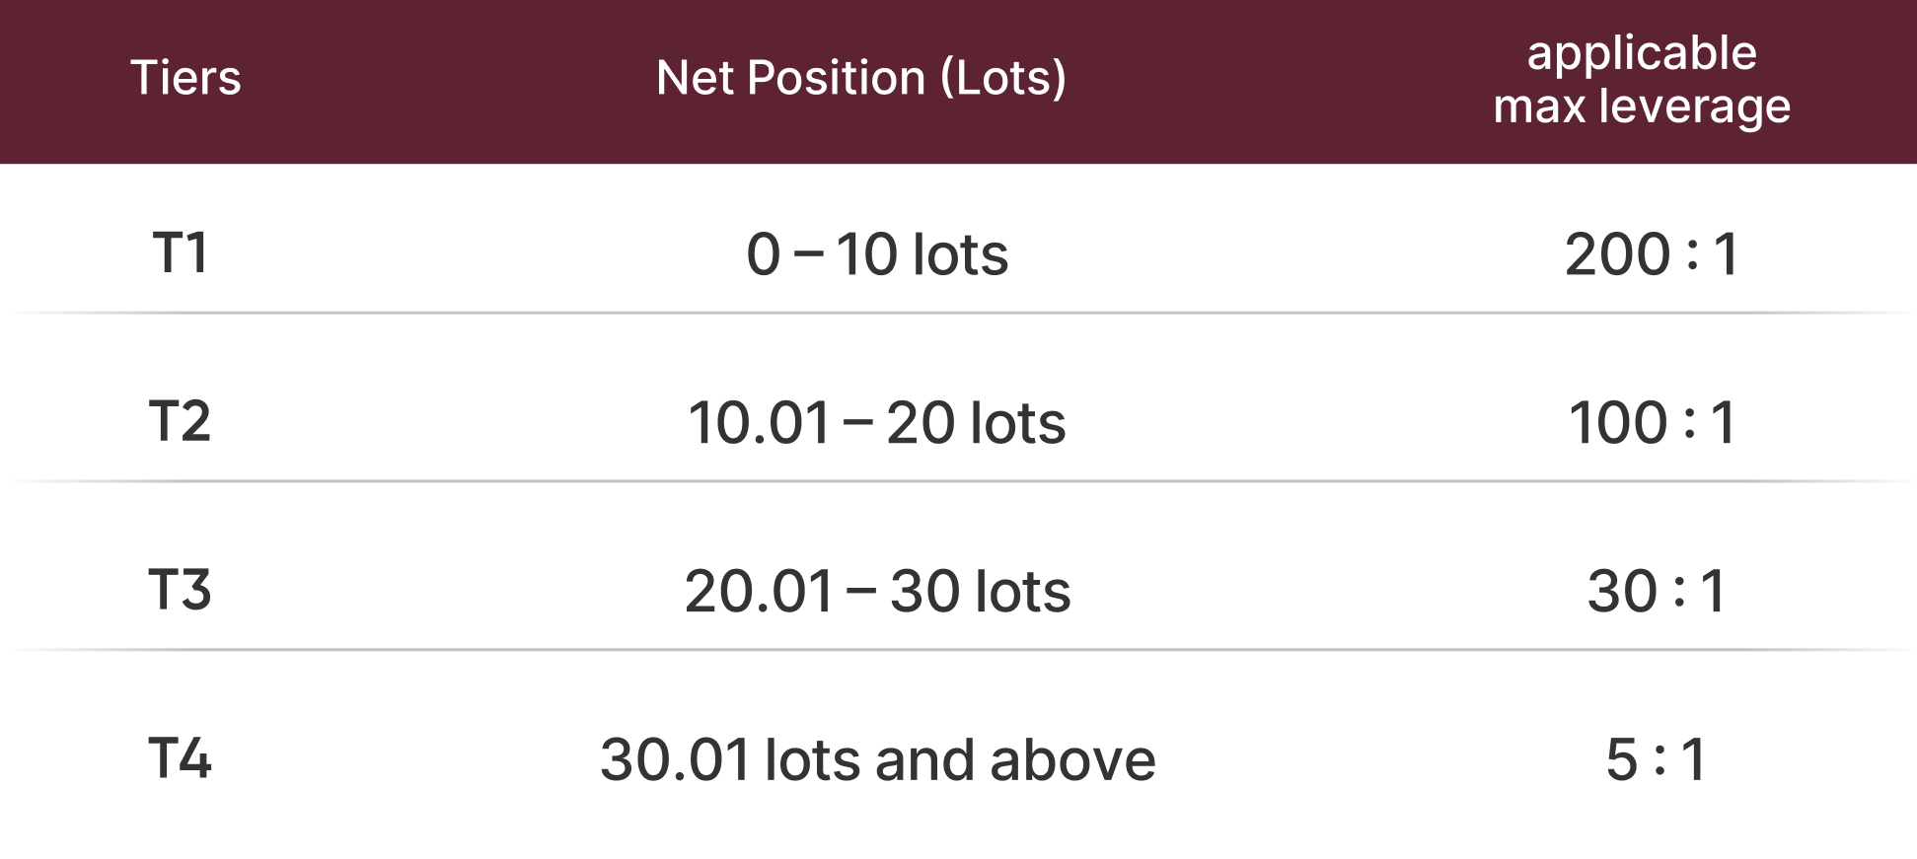The image size is (1917, 859).
Task: Click the max leverage header text
Action: tap(1641, 107)
